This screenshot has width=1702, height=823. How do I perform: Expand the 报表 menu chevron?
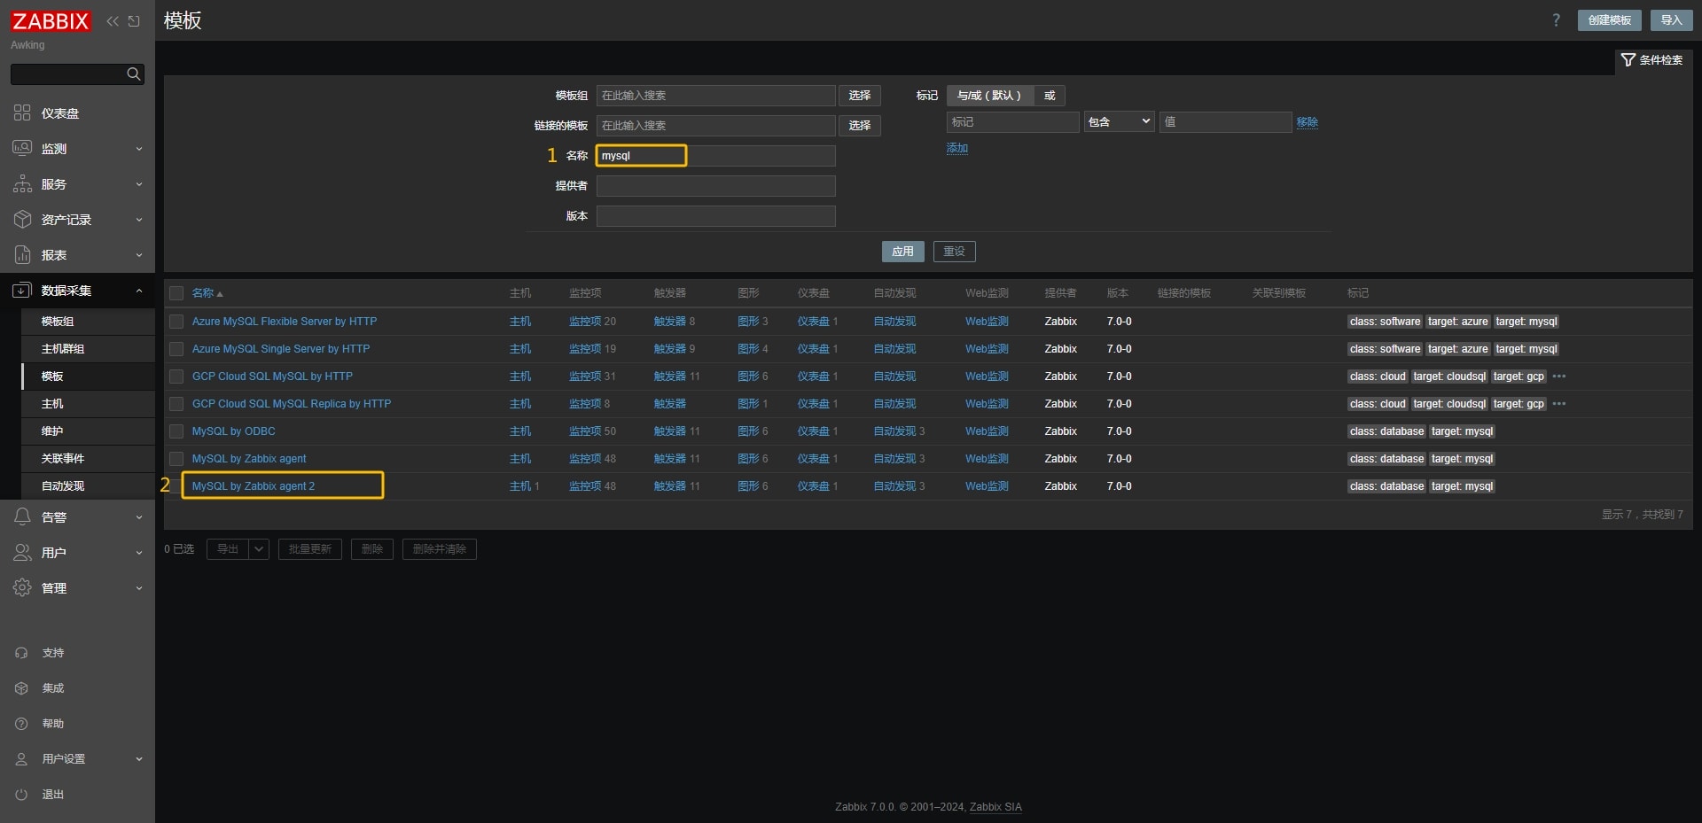click(139, 255)
